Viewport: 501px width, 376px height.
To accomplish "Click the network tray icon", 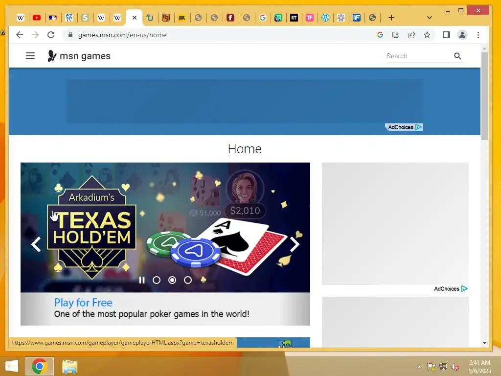I will tap(443, 367).
